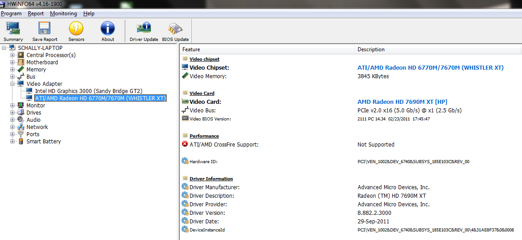The height and width of the screenshot is (240, 522).
Task: Click the Driver Version gear icon
Action: pos(185,213)
